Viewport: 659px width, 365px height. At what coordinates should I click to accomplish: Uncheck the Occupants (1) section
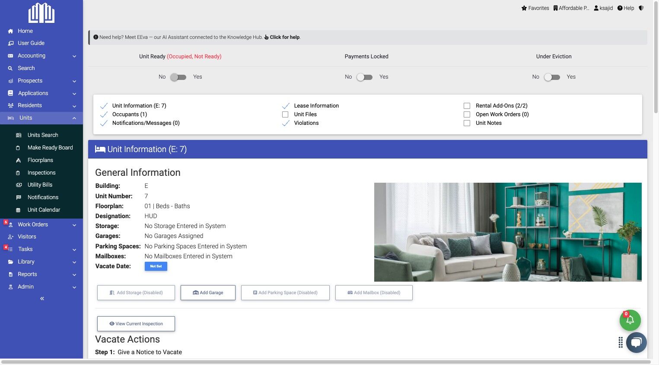click(104, 114)
